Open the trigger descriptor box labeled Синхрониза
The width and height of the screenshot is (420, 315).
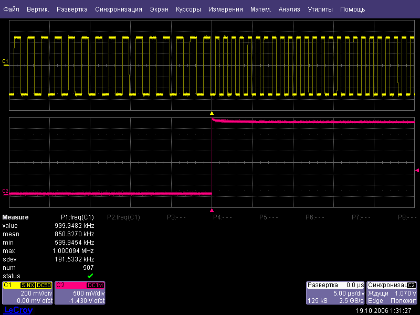coord(392,292)
